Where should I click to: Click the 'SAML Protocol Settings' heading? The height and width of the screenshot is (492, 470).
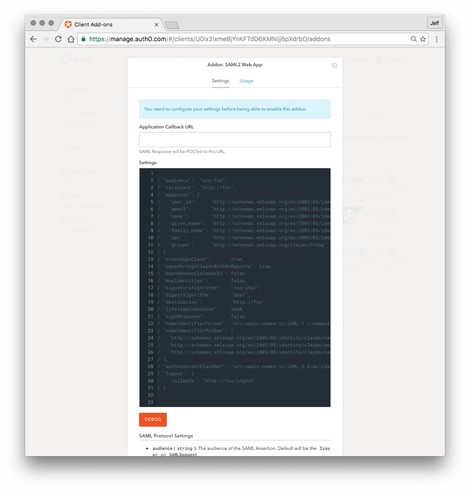166,436
